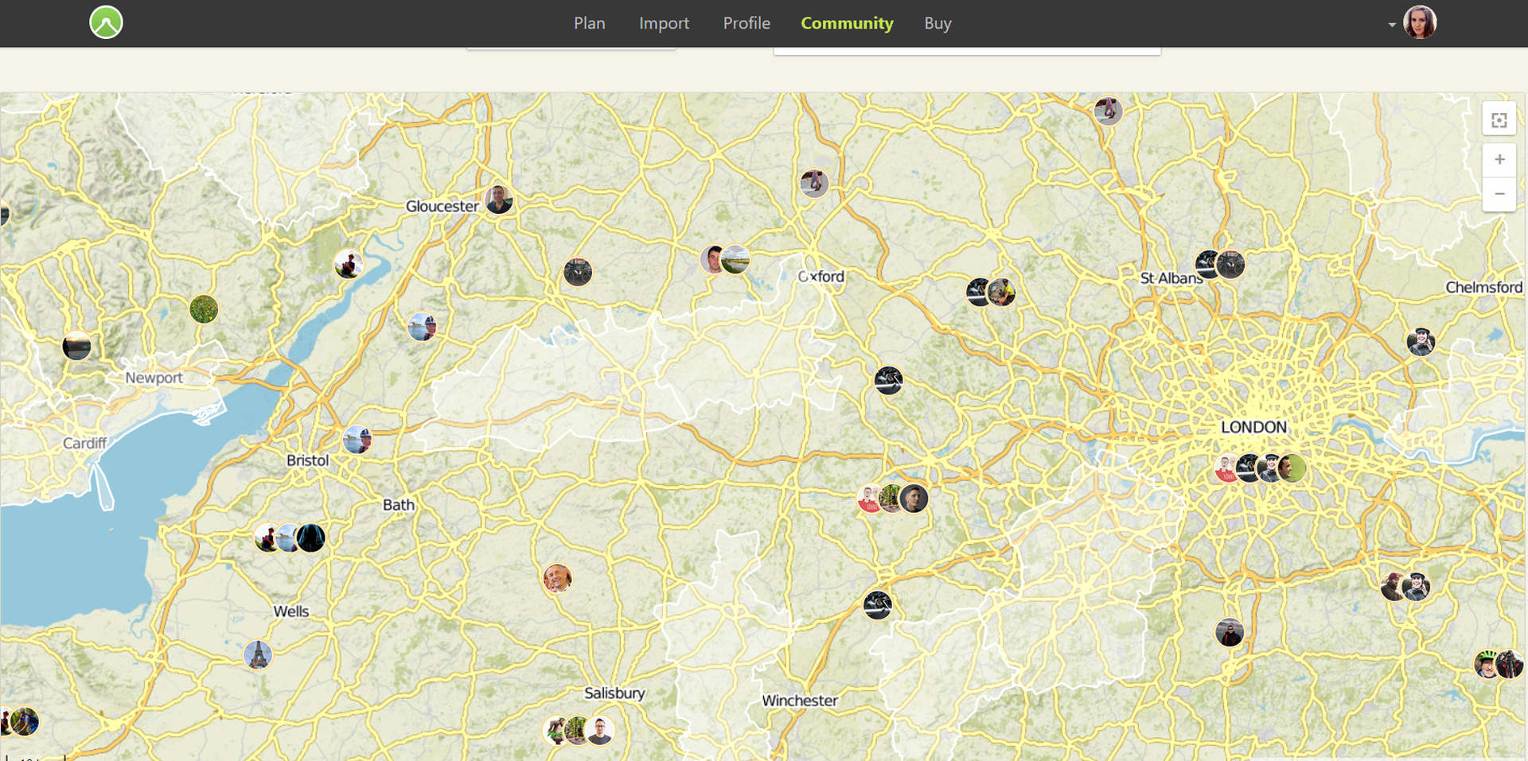Select the Eiffel Tower avatar pin
This screenshot has width=1528, height=761.
click(x=258, y=654)
